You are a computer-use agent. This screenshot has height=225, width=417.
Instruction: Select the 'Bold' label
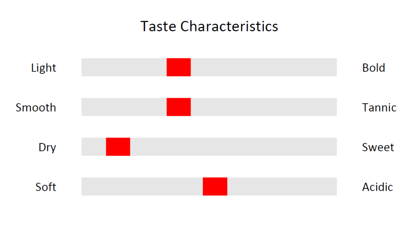(x=374, y=68)
